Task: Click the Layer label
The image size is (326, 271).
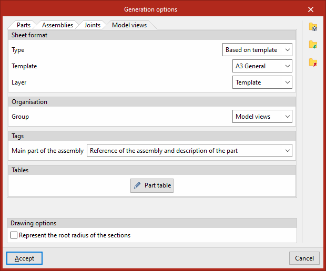Action: [19, 82]
